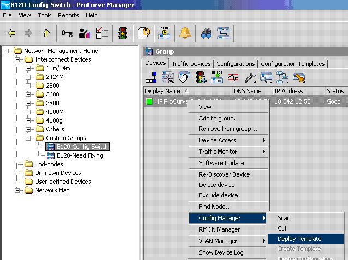Expand the 4000M folder

(x=28, y=112)
